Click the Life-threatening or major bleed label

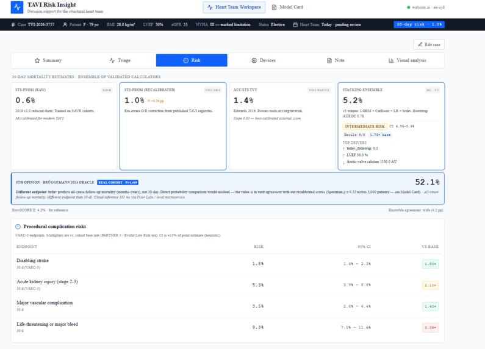coord(47,324)
